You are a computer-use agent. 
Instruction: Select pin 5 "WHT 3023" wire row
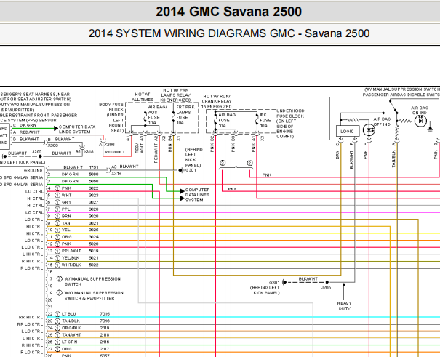pos(73,195)
